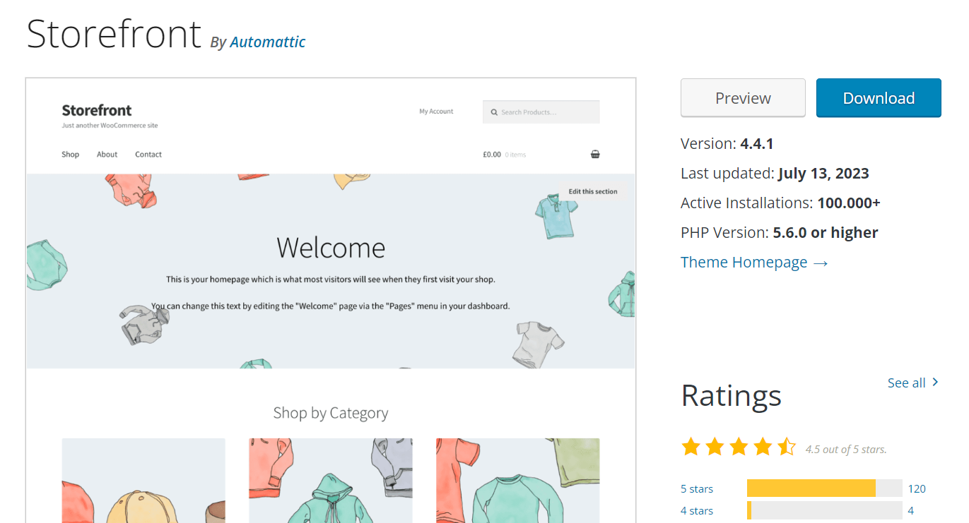
Task: Open the Automattic author link
Action: [267, 42]
